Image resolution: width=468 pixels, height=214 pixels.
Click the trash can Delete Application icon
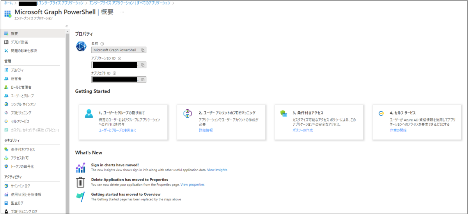(x=80, y=182)
